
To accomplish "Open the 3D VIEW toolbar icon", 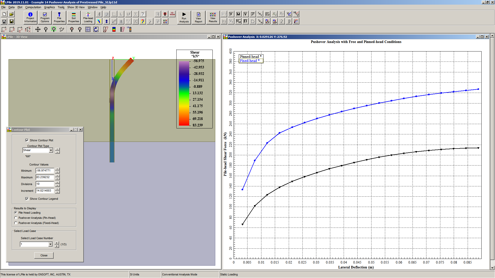I will coord(172,14).
